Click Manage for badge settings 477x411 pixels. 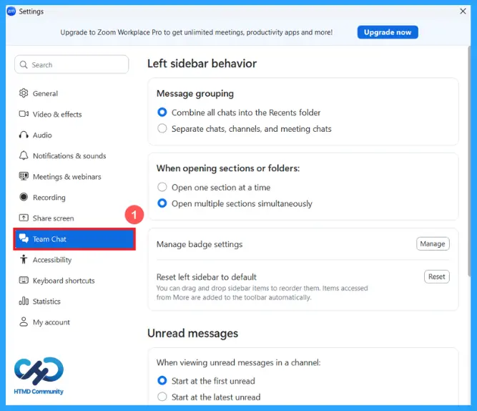pyautogui.click(x=433, y=243)
